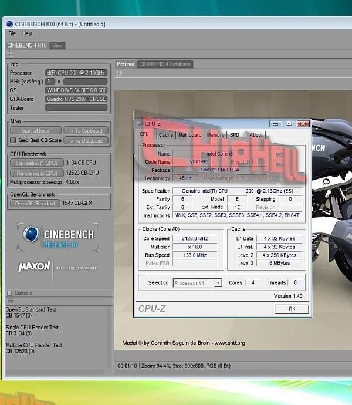This screenshot has width=352, height=405.
Task: Click the panel grip handle under CINEBENCH R10 tab
Action: (10, 54)
